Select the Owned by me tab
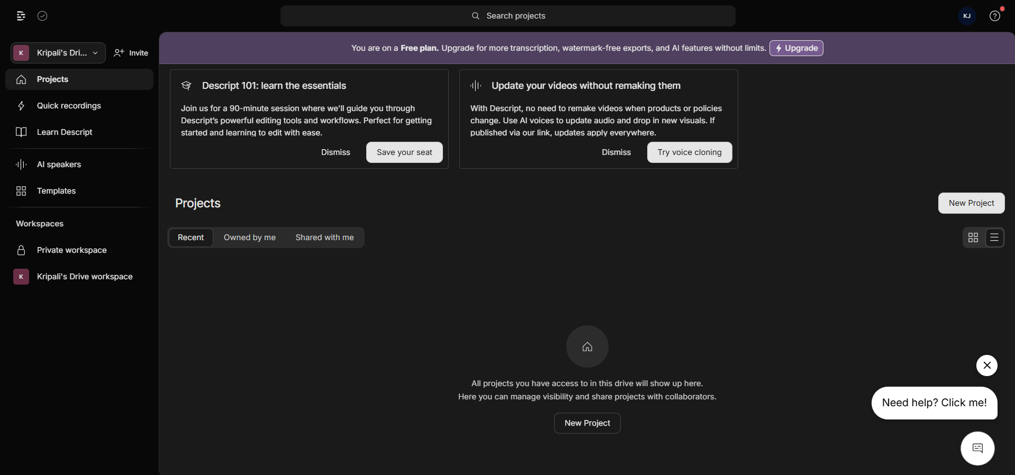This screenshot has height=475, width=1015. coord(250,238)
